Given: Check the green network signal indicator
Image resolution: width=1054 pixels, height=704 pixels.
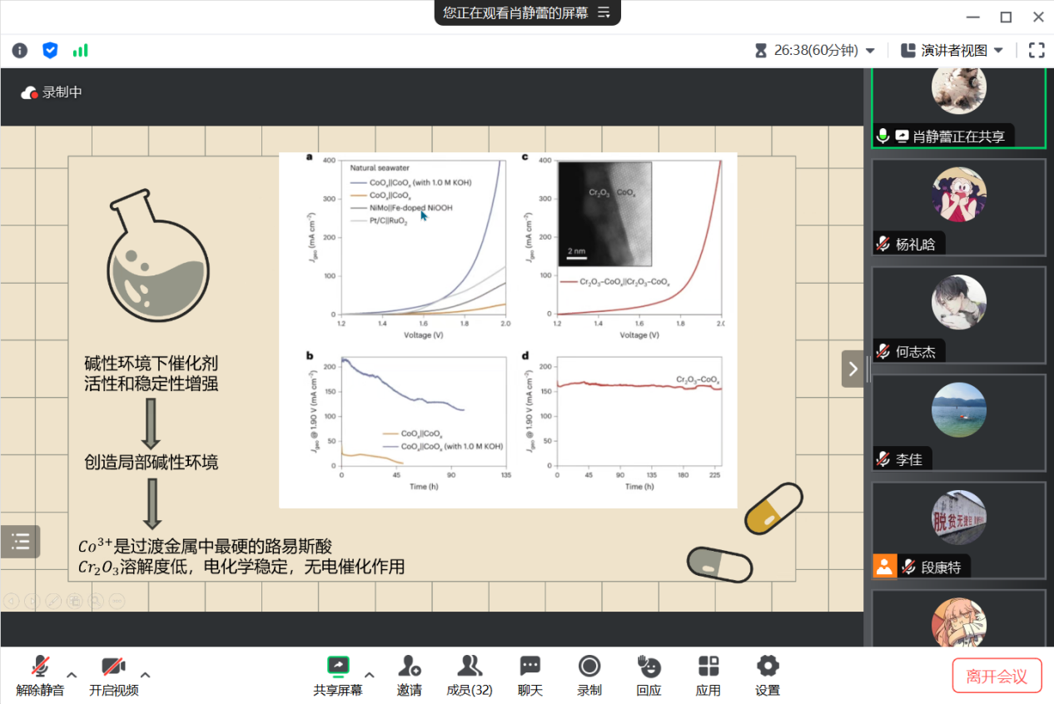Looking at the screenshot, I should click(x=80, y=51).
